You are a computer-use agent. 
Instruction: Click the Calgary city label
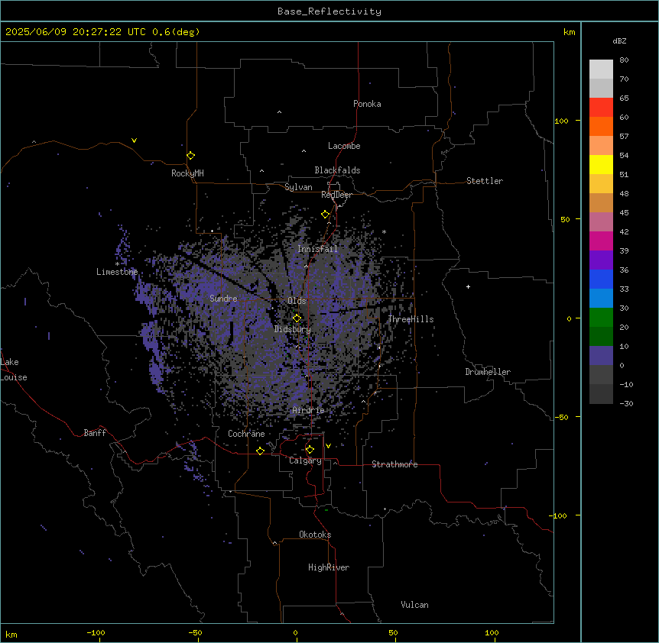[x=306, y=460]
